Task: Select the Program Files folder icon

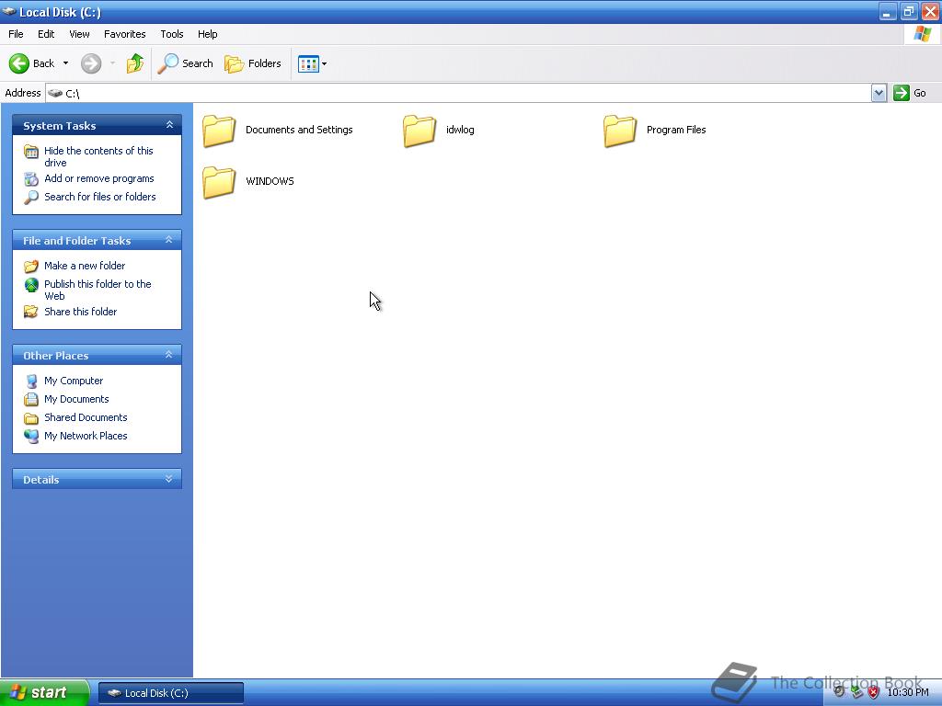Action: 619,131
